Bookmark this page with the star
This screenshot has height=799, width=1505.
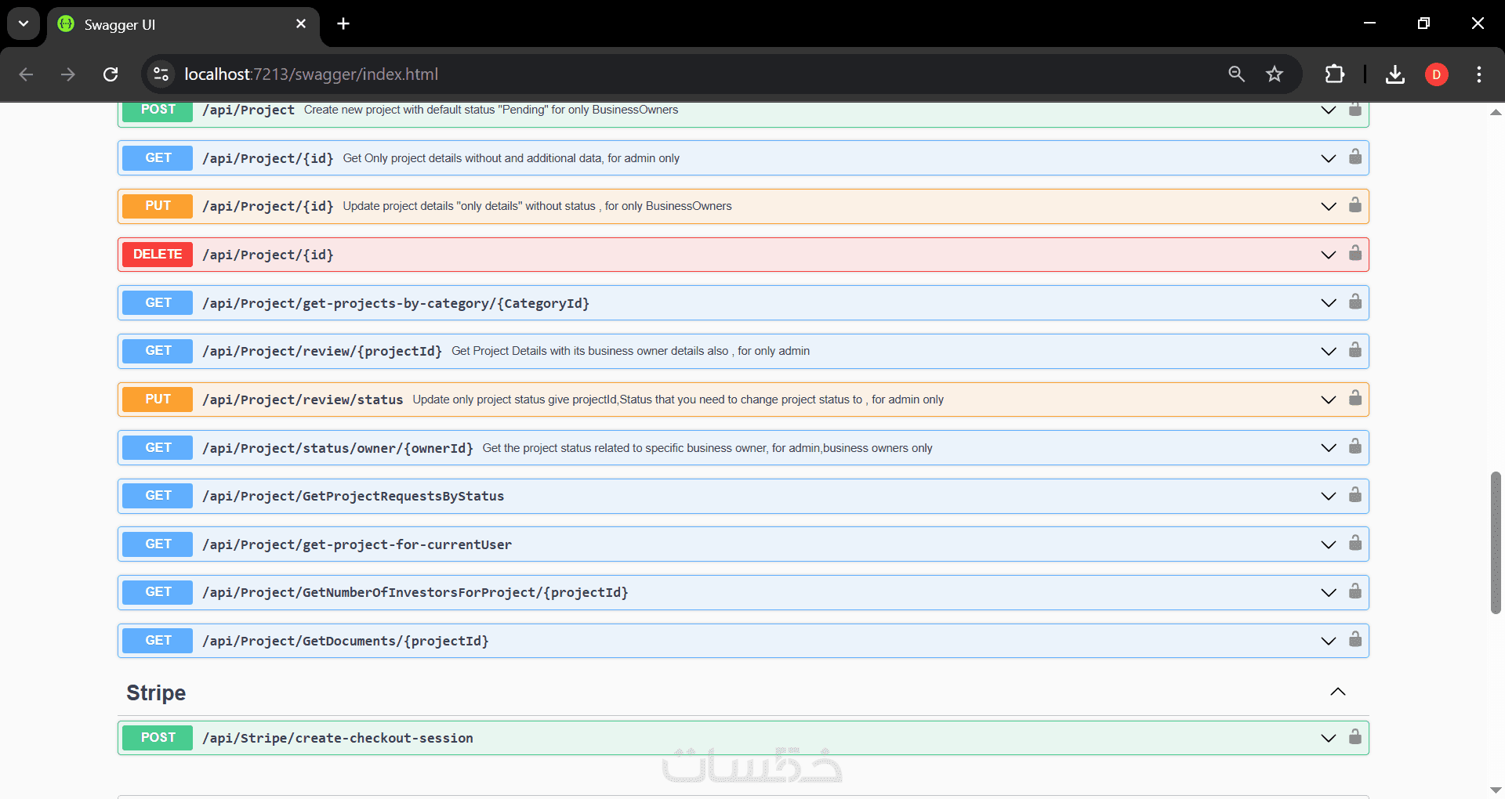(x=1275, y=74)
